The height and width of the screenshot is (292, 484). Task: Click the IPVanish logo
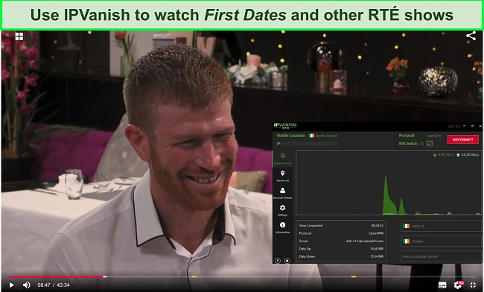pos(285,126)
